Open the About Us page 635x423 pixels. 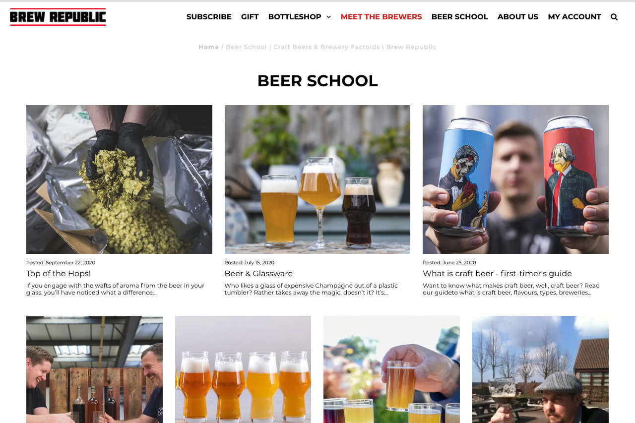coord(518,17)
